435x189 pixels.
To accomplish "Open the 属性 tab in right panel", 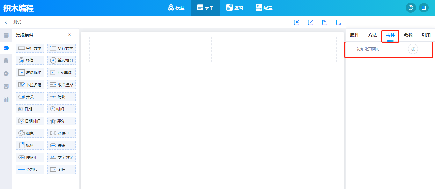I will [354, 35].
